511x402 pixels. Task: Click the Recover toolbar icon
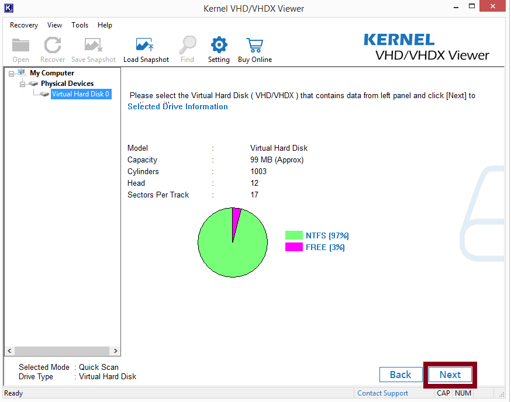[x=53, y=45]
